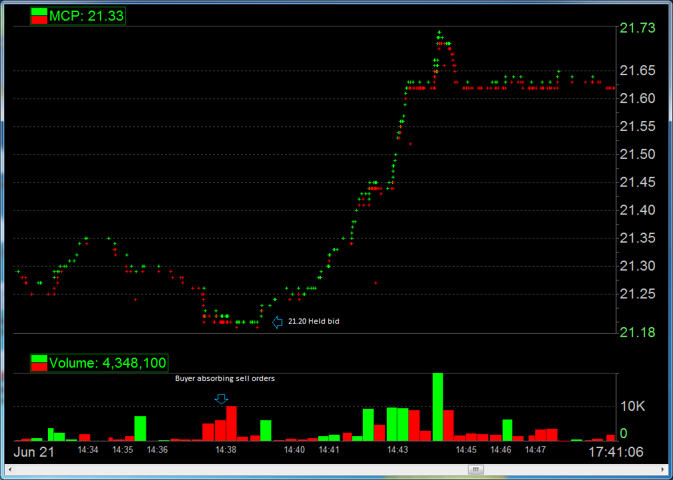Viewport: 673px width, 480px height.
Task: Click the 14:40 time axis label
Action: [x=294, y=450]
